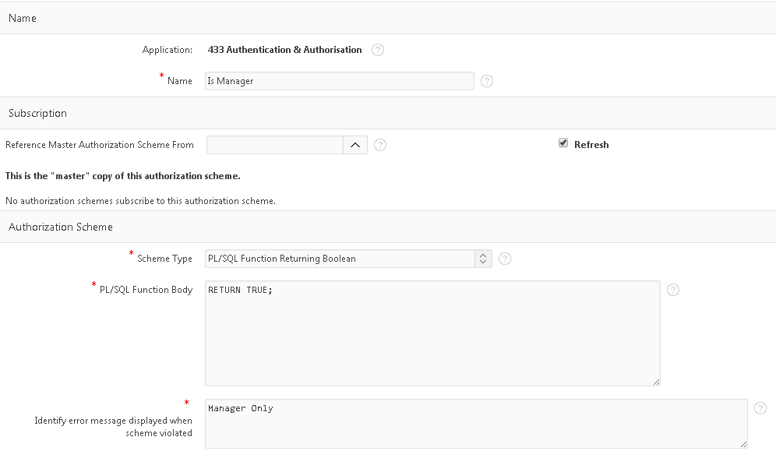The image size is (776, 451).
Task: Show help for error message field
Action: pyautogui.click(x=760, y=408)
